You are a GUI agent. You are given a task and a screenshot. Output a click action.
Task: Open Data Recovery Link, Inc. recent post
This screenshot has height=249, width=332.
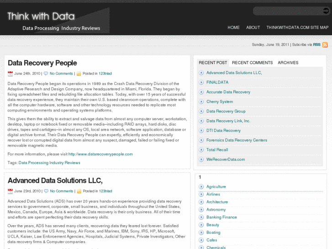228,121
